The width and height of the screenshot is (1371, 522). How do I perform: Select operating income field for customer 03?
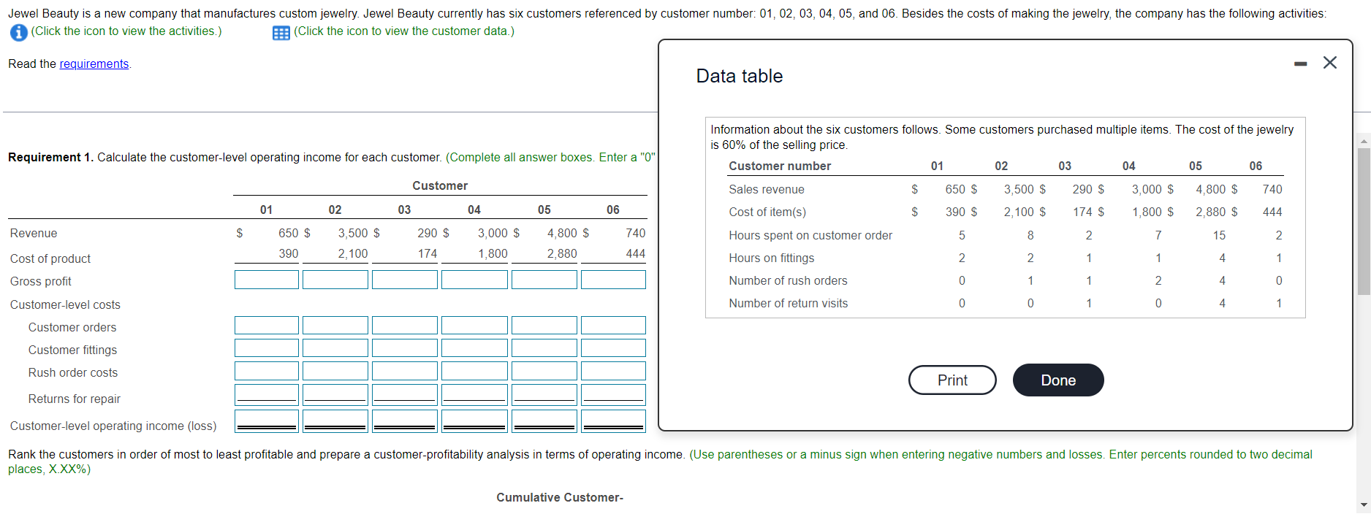coord(405,421)
